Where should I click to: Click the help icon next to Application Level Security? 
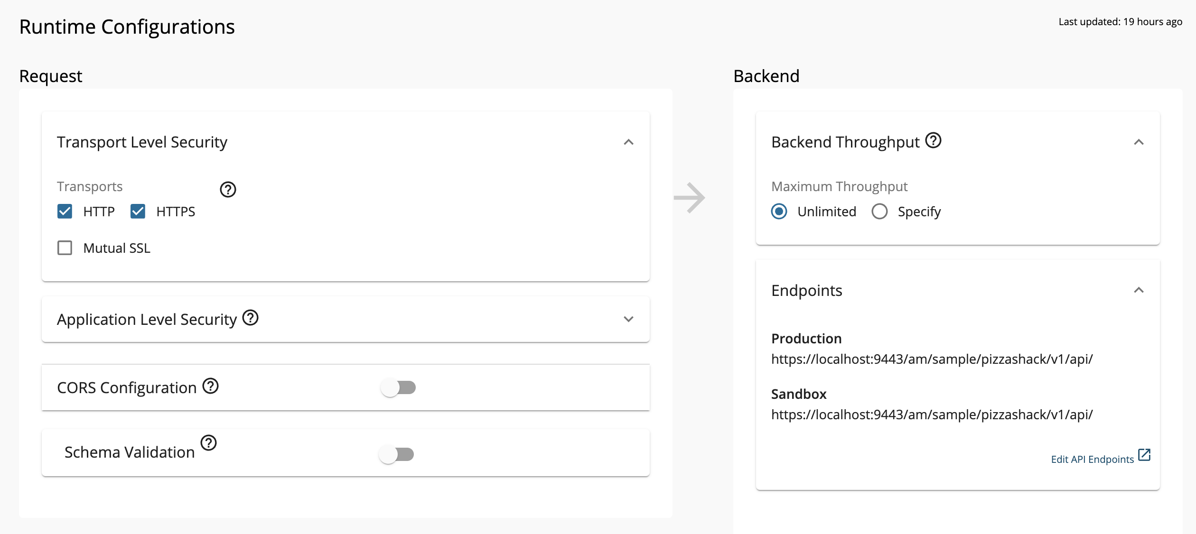(x=250, y=318)
